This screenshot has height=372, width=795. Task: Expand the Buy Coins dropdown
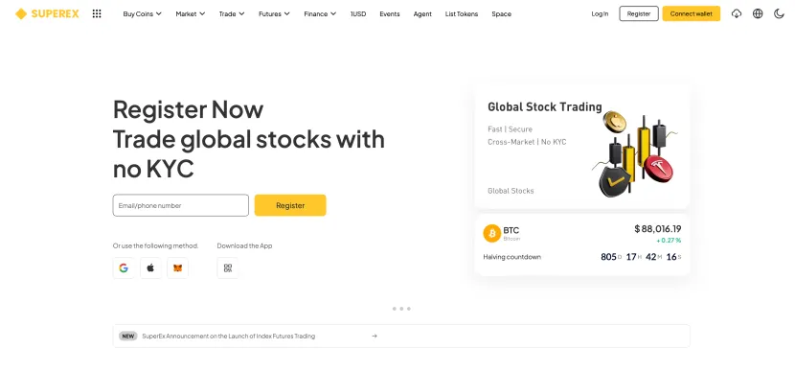[142, 13]
